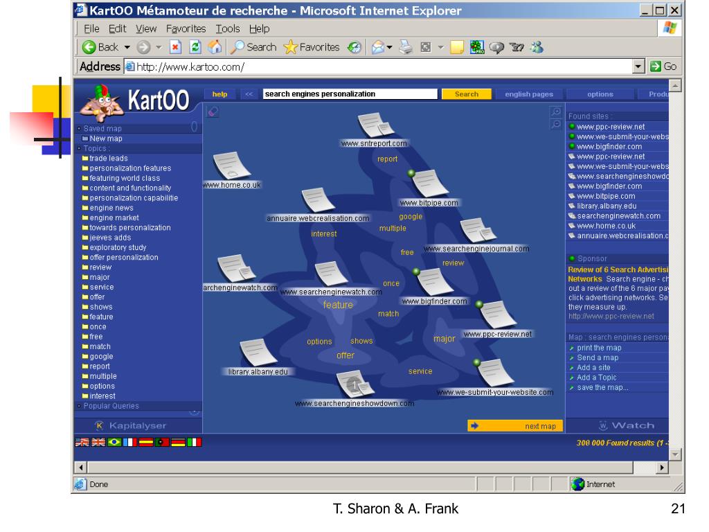Collapse the Saved map section
The height and width of the screenshot is (532, 709).
pos(79,128)
